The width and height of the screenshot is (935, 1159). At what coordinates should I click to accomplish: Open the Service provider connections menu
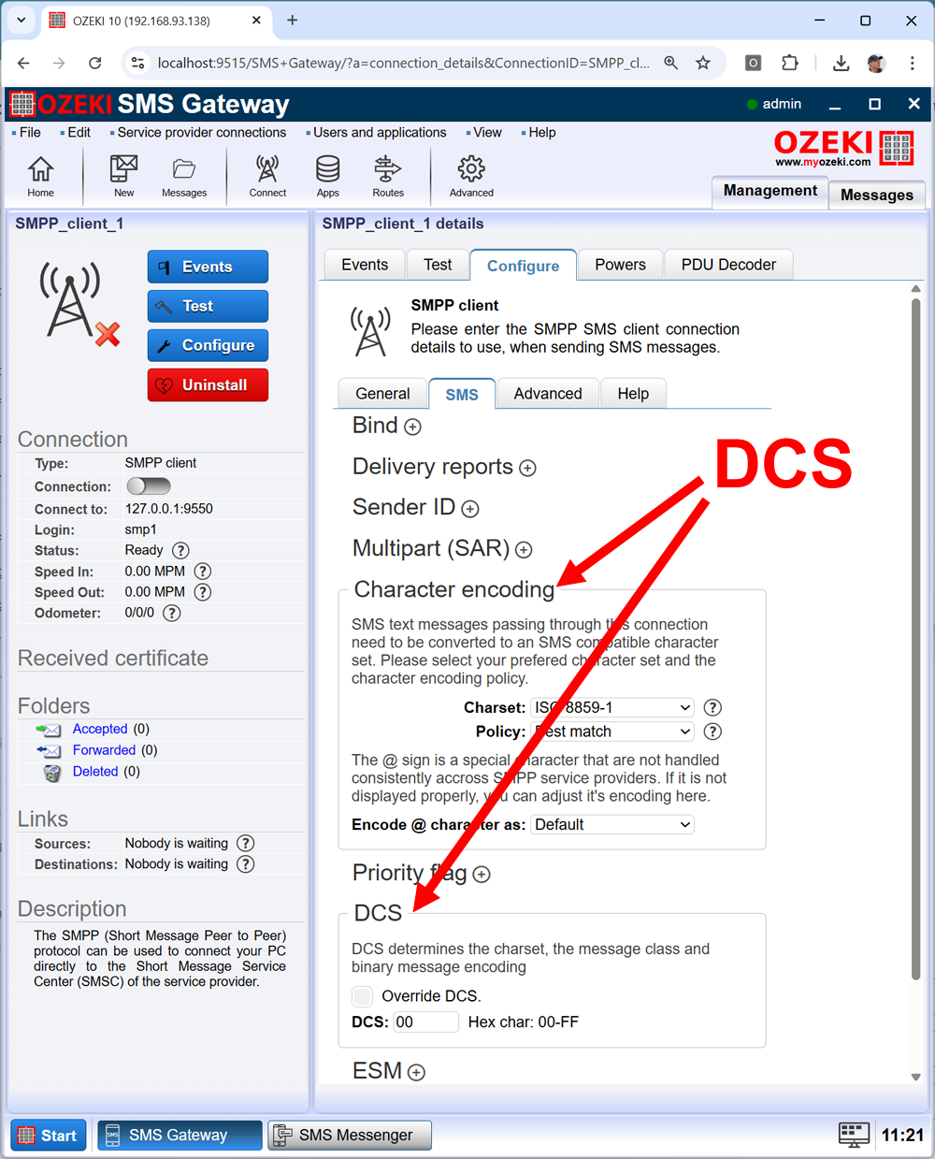[x=201, y=133]
